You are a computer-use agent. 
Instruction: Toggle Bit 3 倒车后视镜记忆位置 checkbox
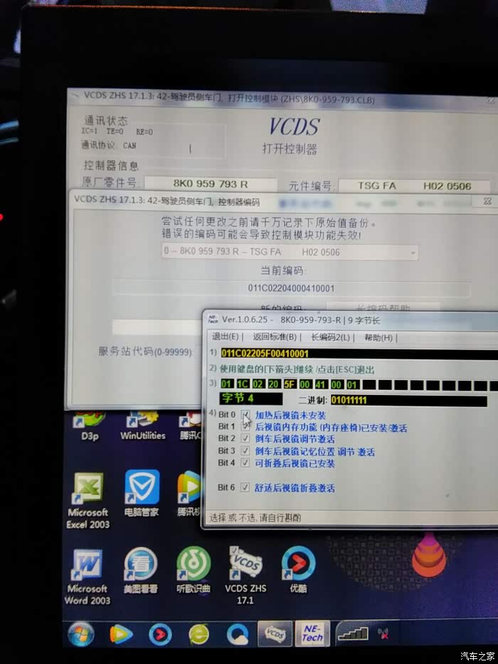tap(245, 450)
